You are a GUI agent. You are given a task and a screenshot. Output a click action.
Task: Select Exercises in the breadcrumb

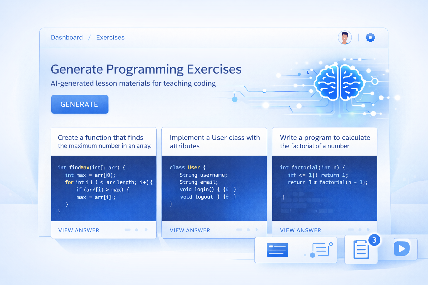pyautogui.click(x=110, y=38)
